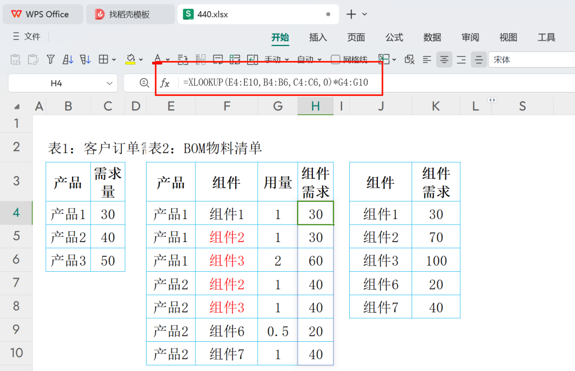Click the vertical middle align icon

coord(478,59)
